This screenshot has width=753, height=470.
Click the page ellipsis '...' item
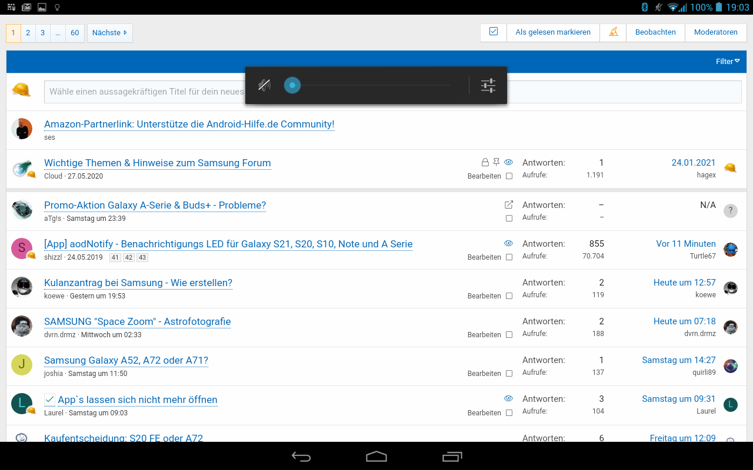[58, 33]
